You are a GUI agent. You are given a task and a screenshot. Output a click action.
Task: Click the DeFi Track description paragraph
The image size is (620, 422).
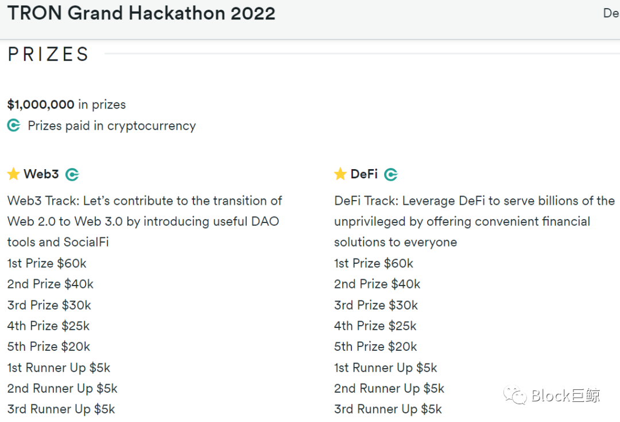[x=475, y=221]
